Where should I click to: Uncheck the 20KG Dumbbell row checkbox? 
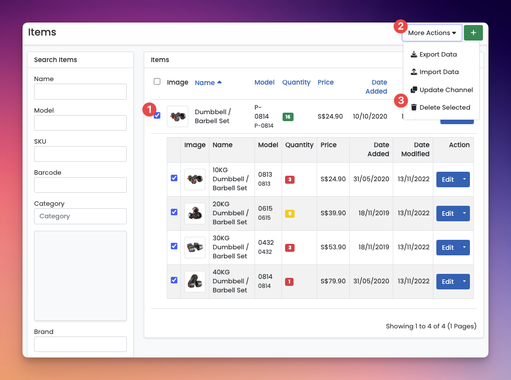coord(174,212)
